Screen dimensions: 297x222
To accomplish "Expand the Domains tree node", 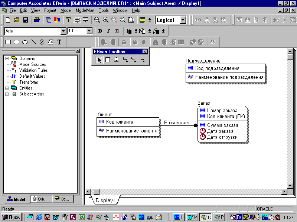I will [7, 58].
